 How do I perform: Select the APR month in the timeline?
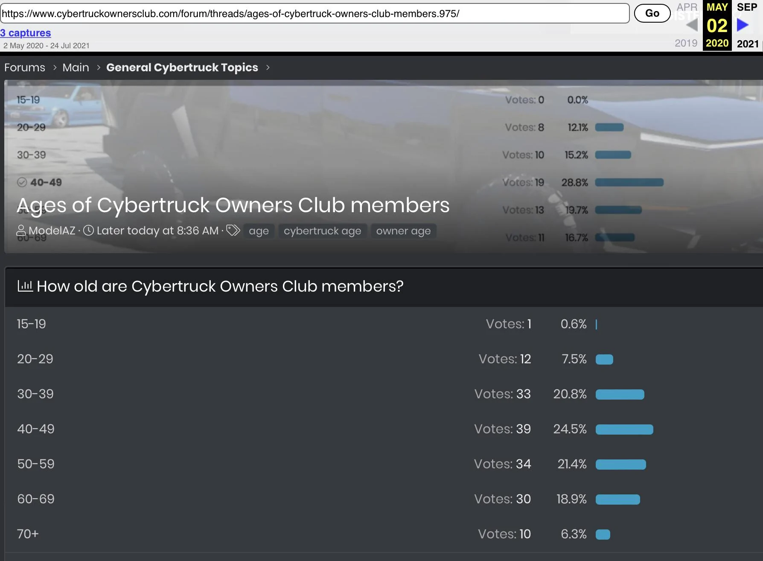tap(687, 7)
